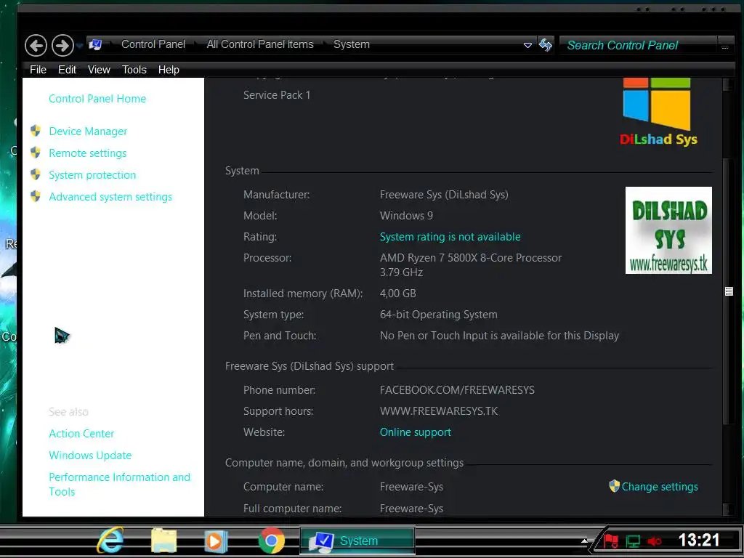Click the DILSHAD SYS freewaresys.tk image
Viewport: 744px width, 558px height.
[668, 230]
